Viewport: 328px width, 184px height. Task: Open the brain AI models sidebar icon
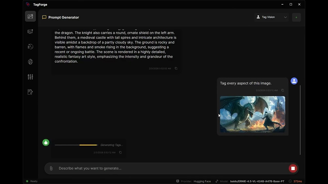click(30, 62)
